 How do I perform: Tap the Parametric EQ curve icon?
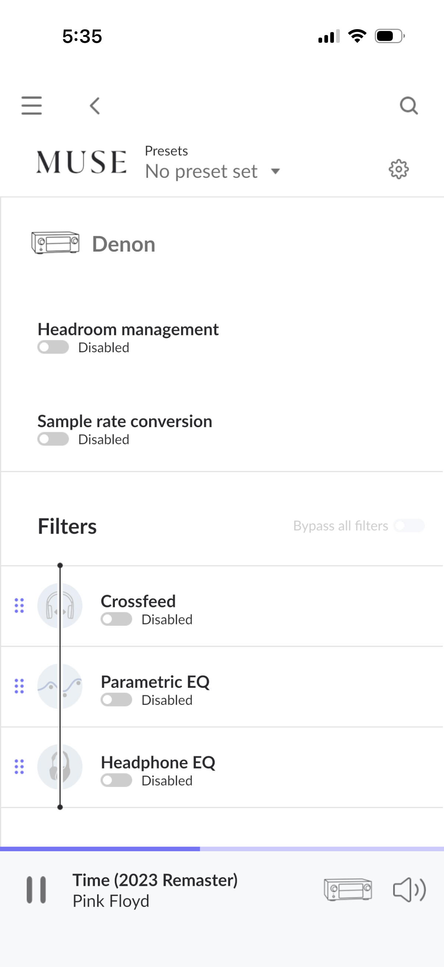click(x=60, y=686)
